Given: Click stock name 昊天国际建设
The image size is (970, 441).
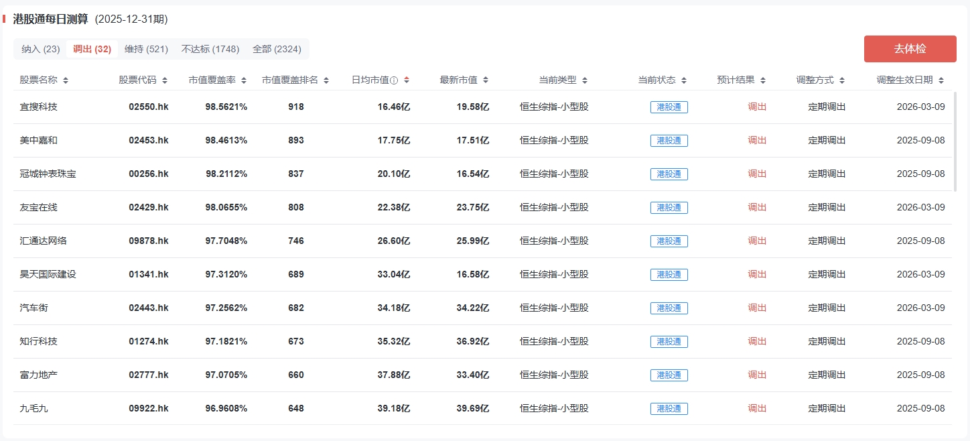Looking at the screenshot, I should [x=48, y=274].
